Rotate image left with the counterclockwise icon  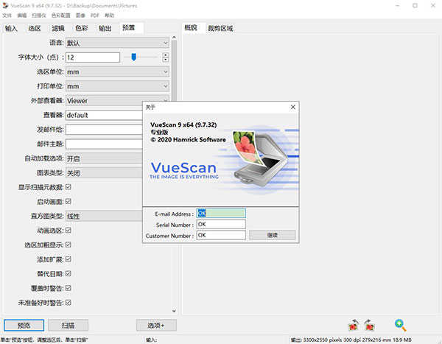[353, 325]
